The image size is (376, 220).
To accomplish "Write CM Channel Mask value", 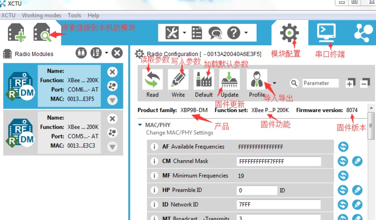I will click(357, 161).
